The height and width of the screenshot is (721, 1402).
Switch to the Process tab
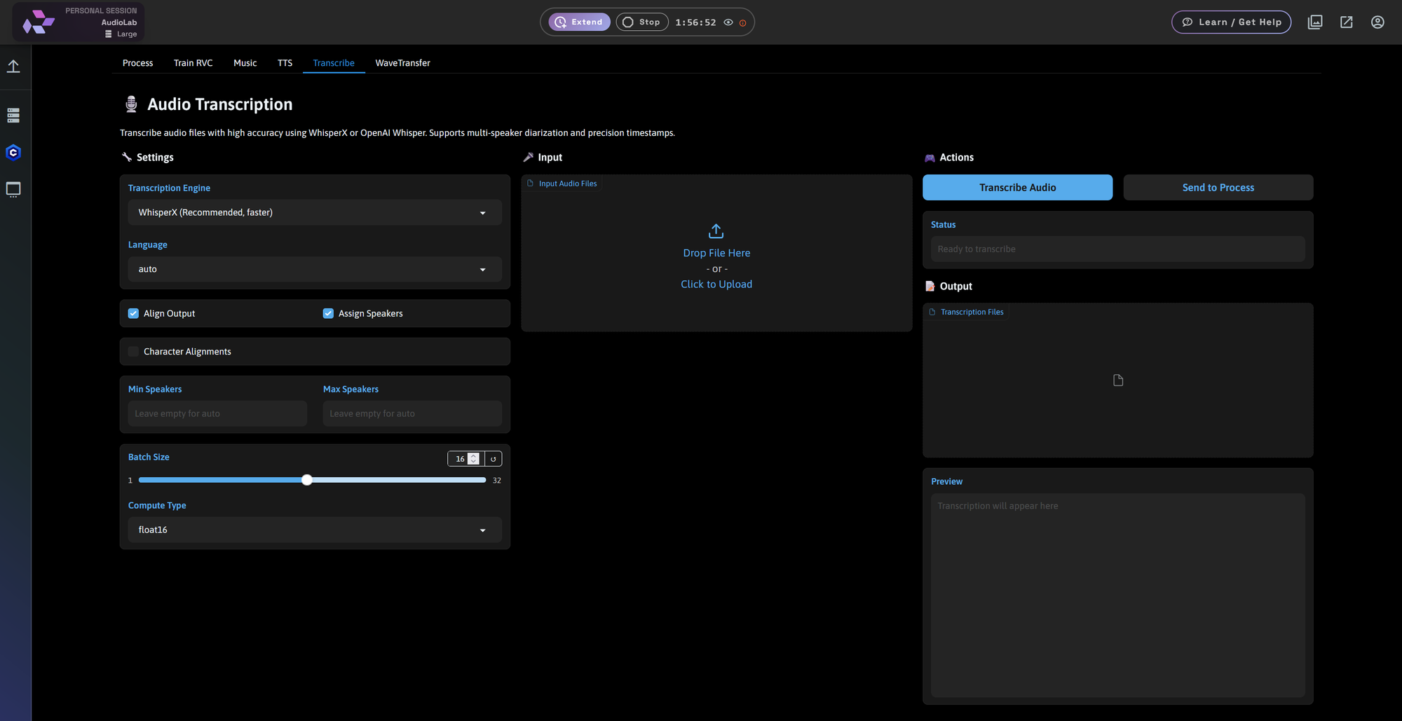(x=137, y=63)
